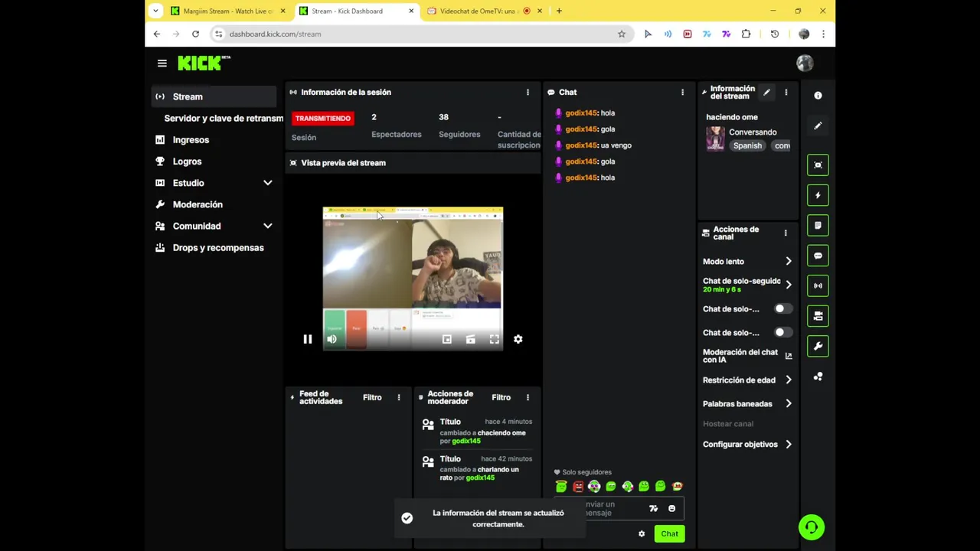
Task: Open the green support headset bubble
Action: pos(812,527)
